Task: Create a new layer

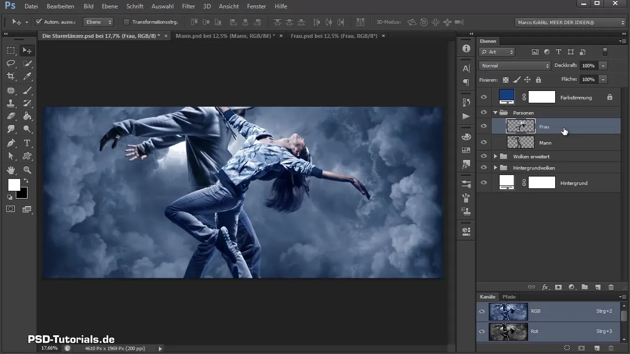Action: pyautogui.click(x=598, y=287)
